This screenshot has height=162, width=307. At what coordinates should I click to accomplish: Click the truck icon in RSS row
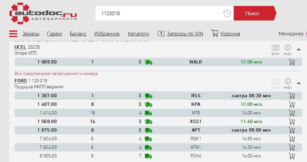click(x=149, y=96)
